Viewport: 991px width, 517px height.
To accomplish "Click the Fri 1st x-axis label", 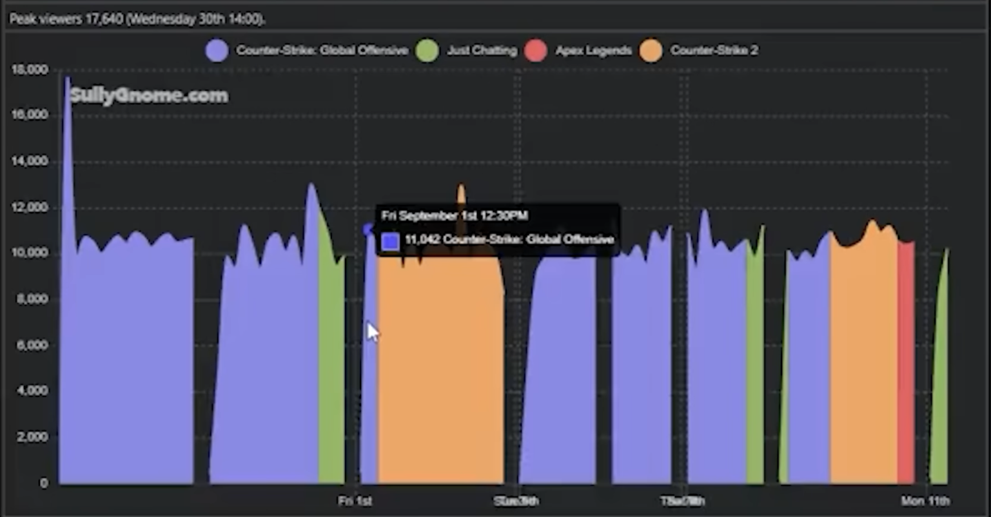I will click(355, 501).
